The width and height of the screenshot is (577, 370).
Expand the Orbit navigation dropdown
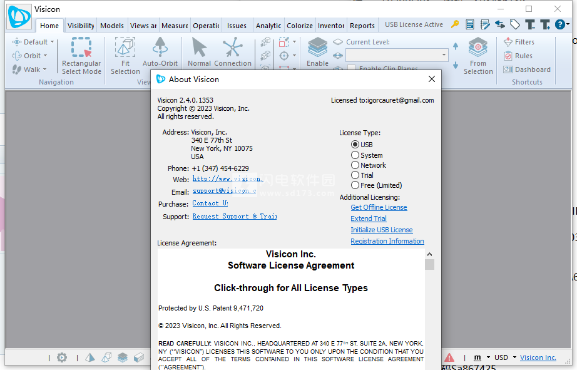coord(45,56)
